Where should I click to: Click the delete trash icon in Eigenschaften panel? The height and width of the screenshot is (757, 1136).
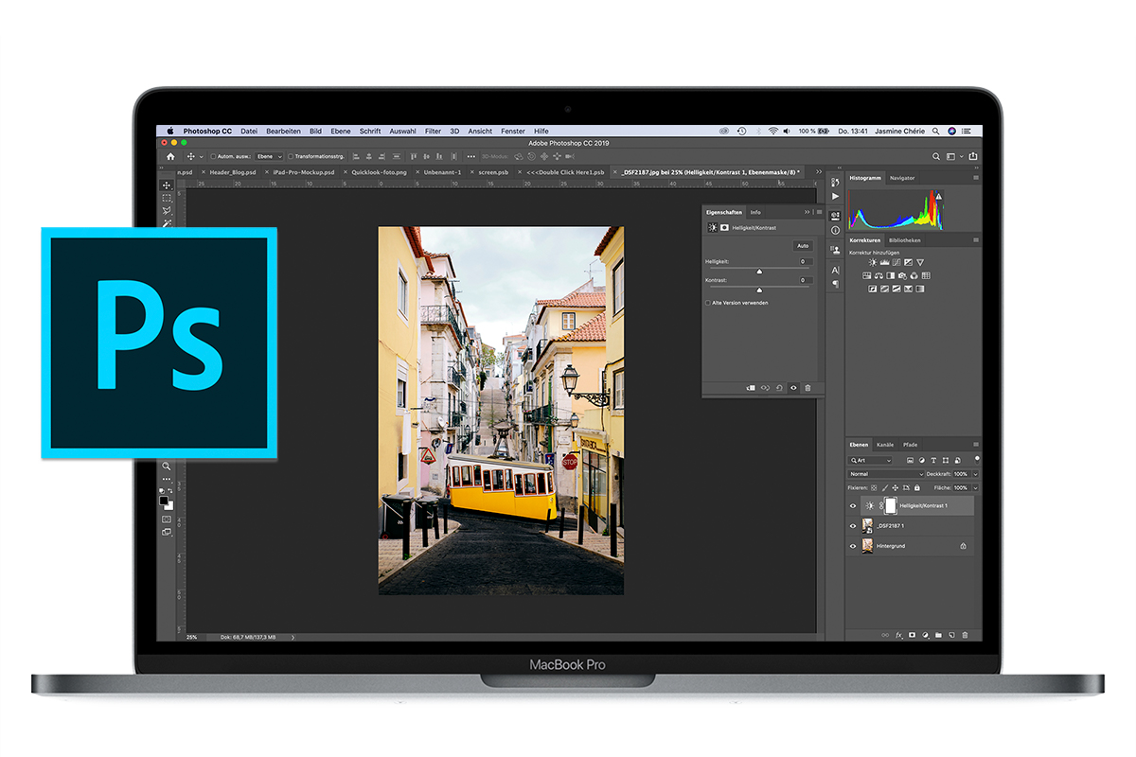click(x=808, y=388)
